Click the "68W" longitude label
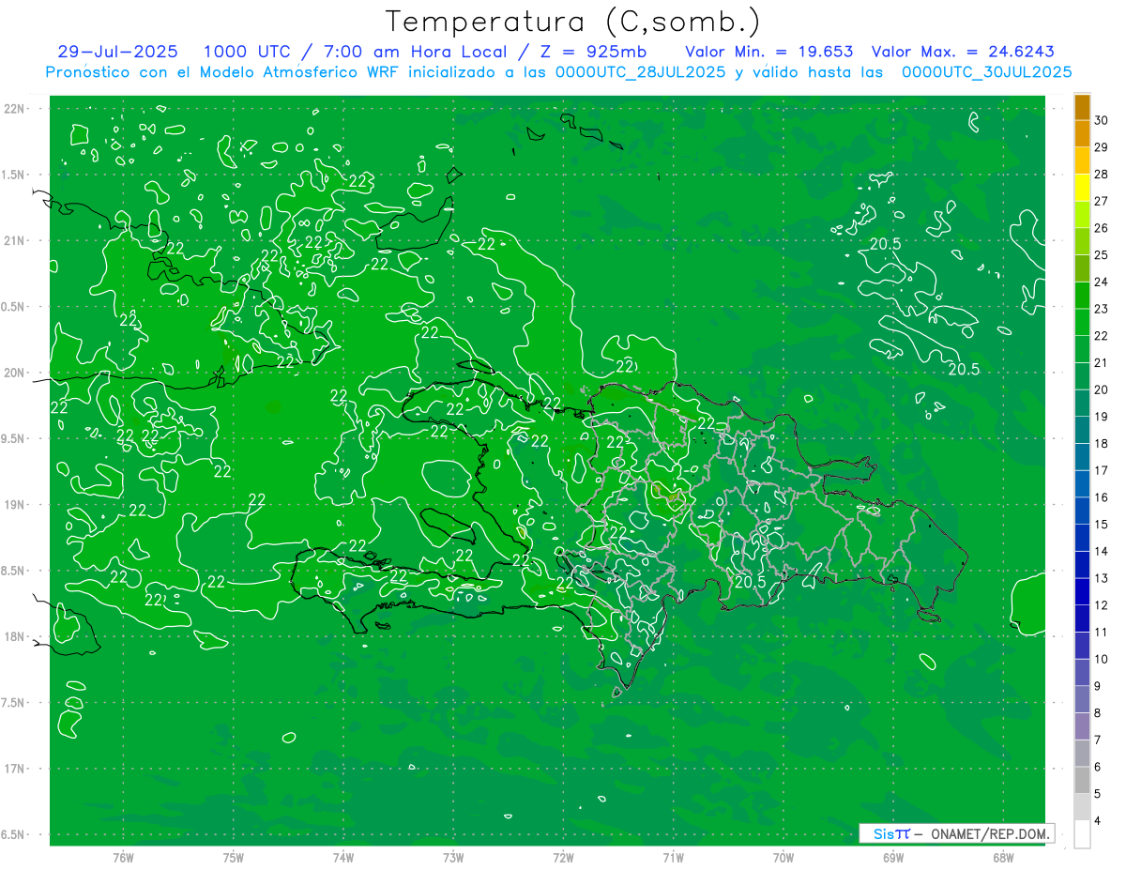Screen dimensions: 1126x870 click(x=1003, y=859)
